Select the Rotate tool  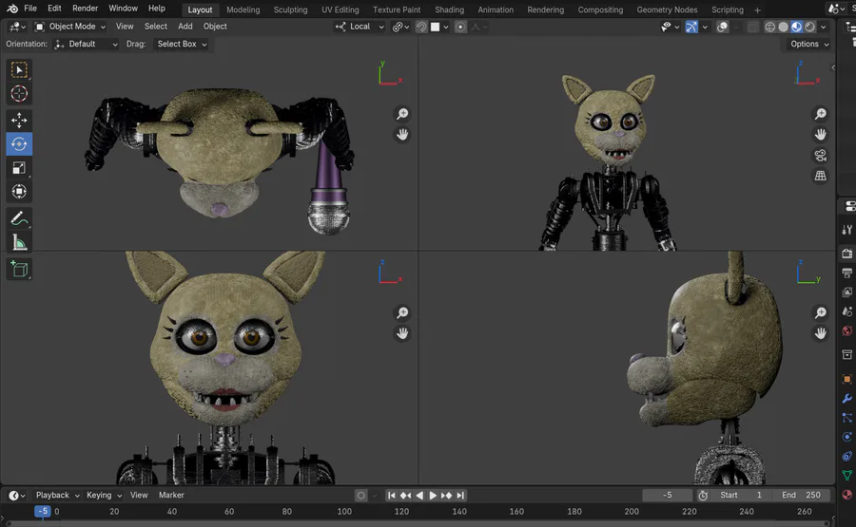[x=19, y=144]
